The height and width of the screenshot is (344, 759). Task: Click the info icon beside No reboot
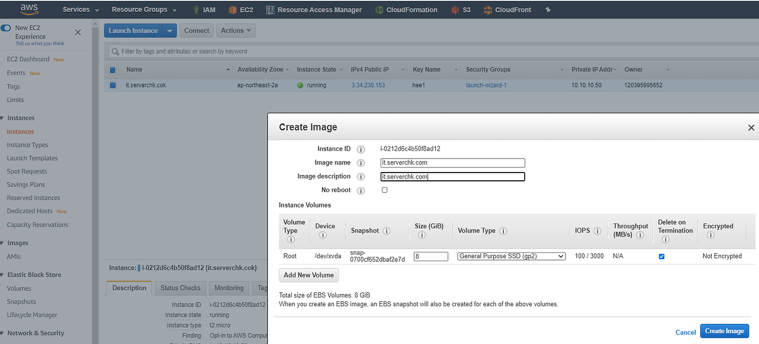point(361,190)
